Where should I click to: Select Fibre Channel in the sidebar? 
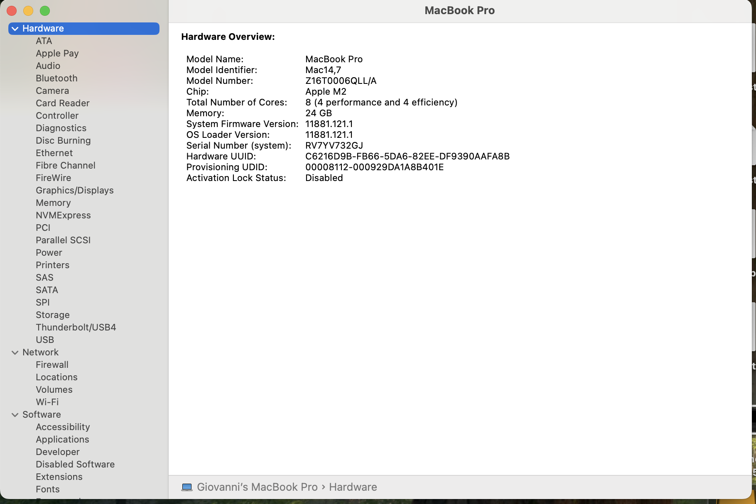click(66, 166)
